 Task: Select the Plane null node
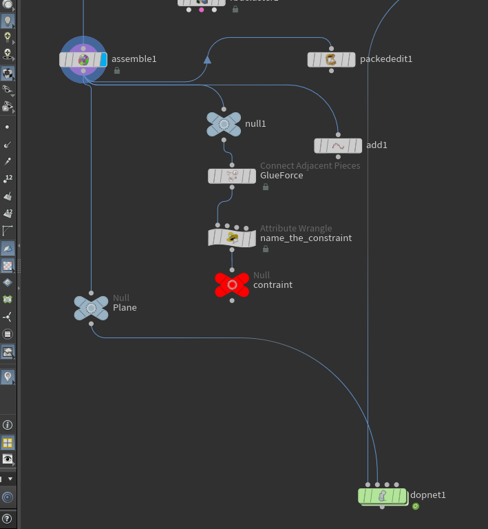click(91, 308)
